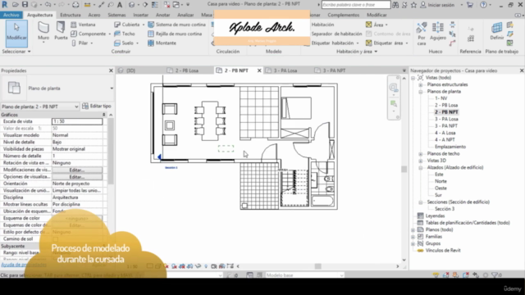Switch to the Estructura ribbon tab
525x295 pixels.
tap(71, 15)
